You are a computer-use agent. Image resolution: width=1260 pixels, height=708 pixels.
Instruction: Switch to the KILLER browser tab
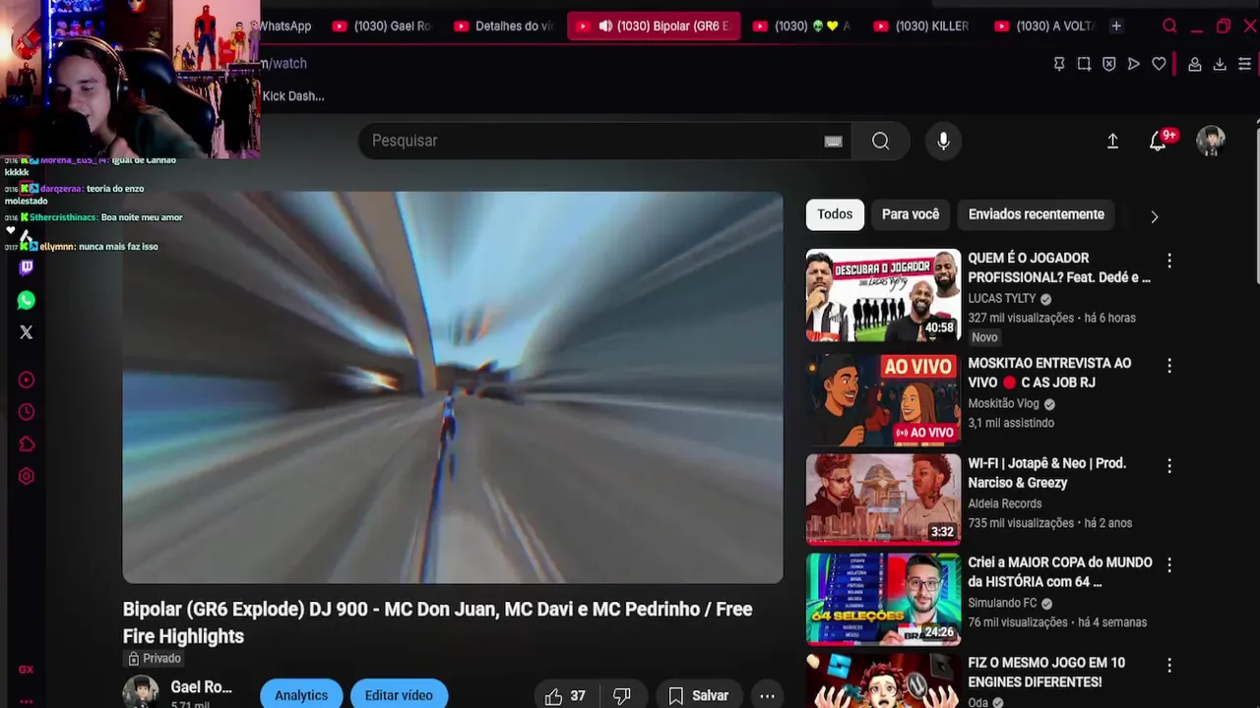pos(921,27)
